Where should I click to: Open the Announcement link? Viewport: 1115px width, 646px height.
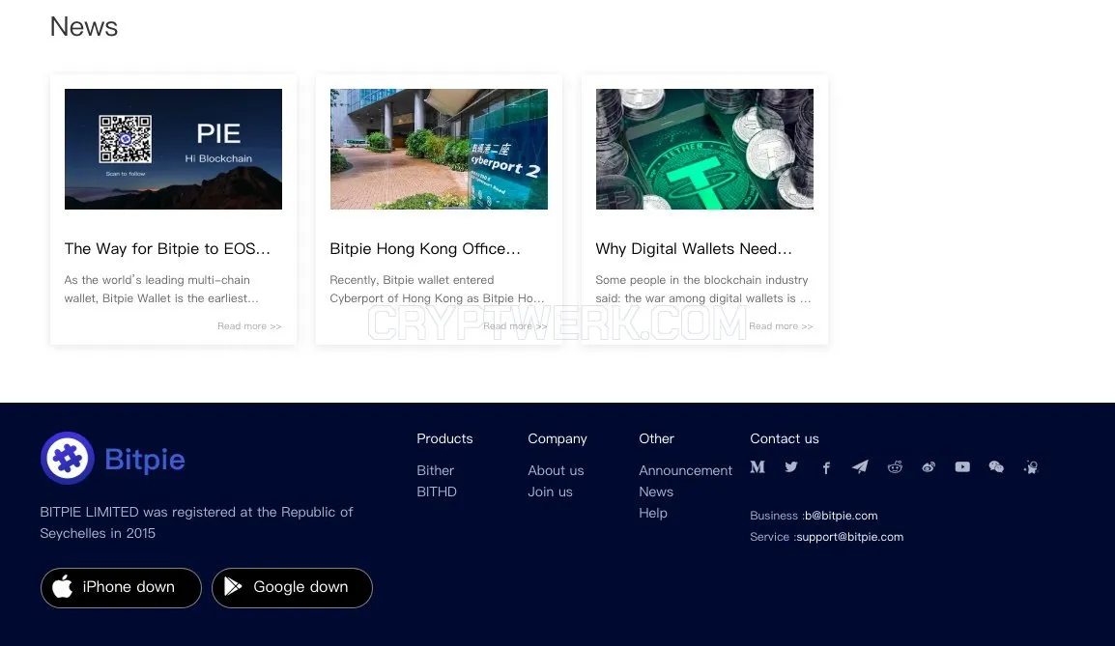(685, 470)
